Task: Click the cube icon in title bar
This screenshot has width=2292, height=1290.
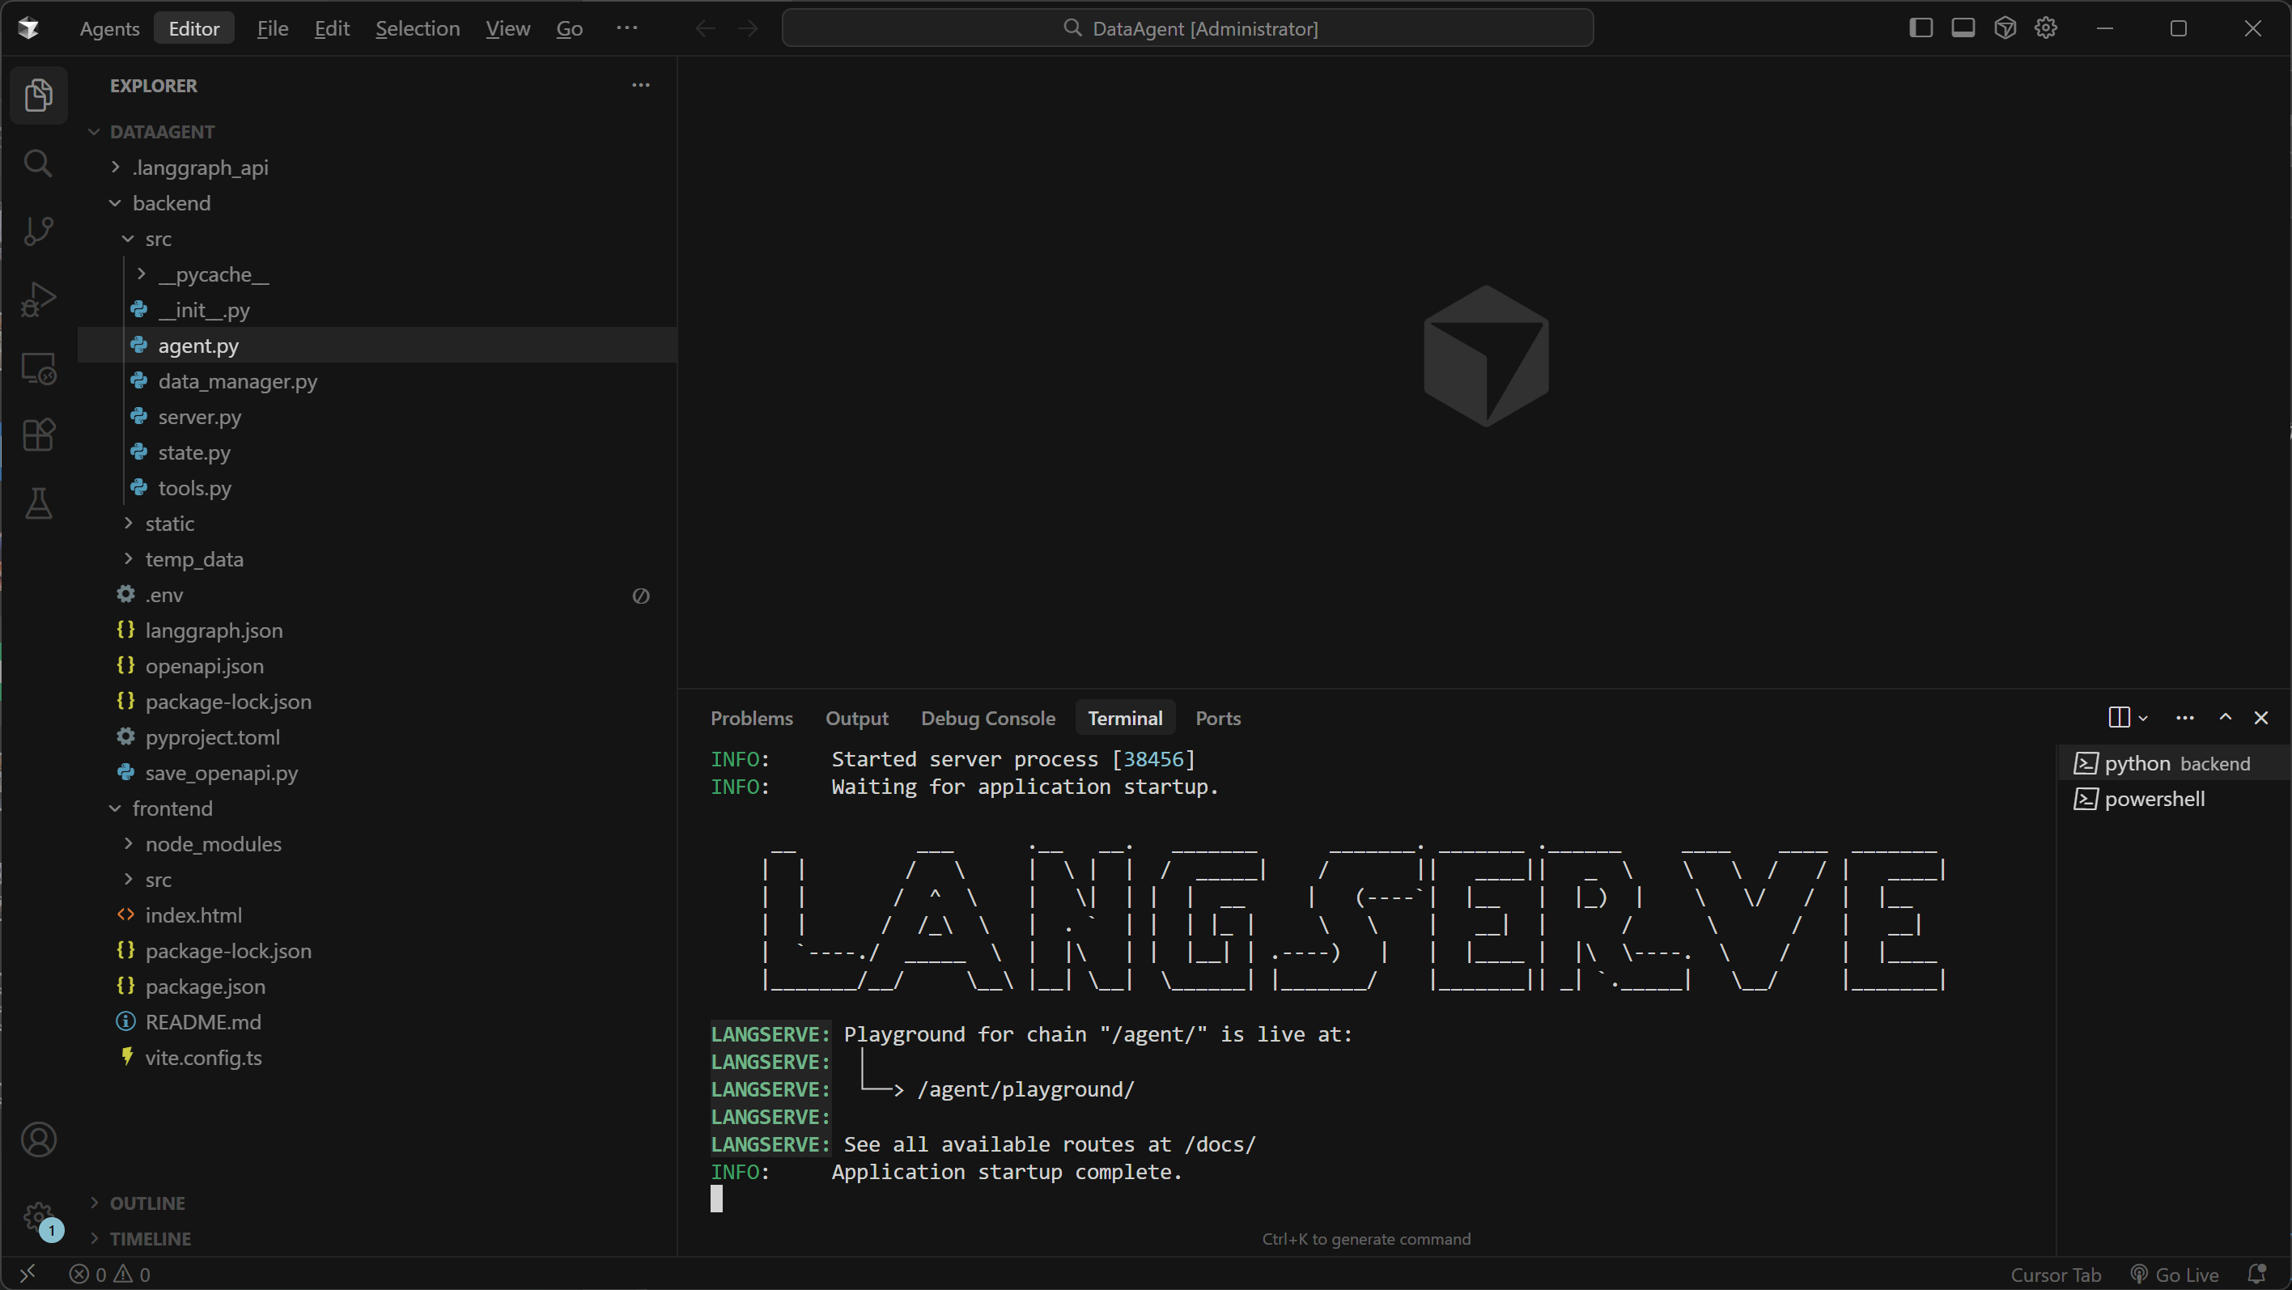Action: 2005,28
